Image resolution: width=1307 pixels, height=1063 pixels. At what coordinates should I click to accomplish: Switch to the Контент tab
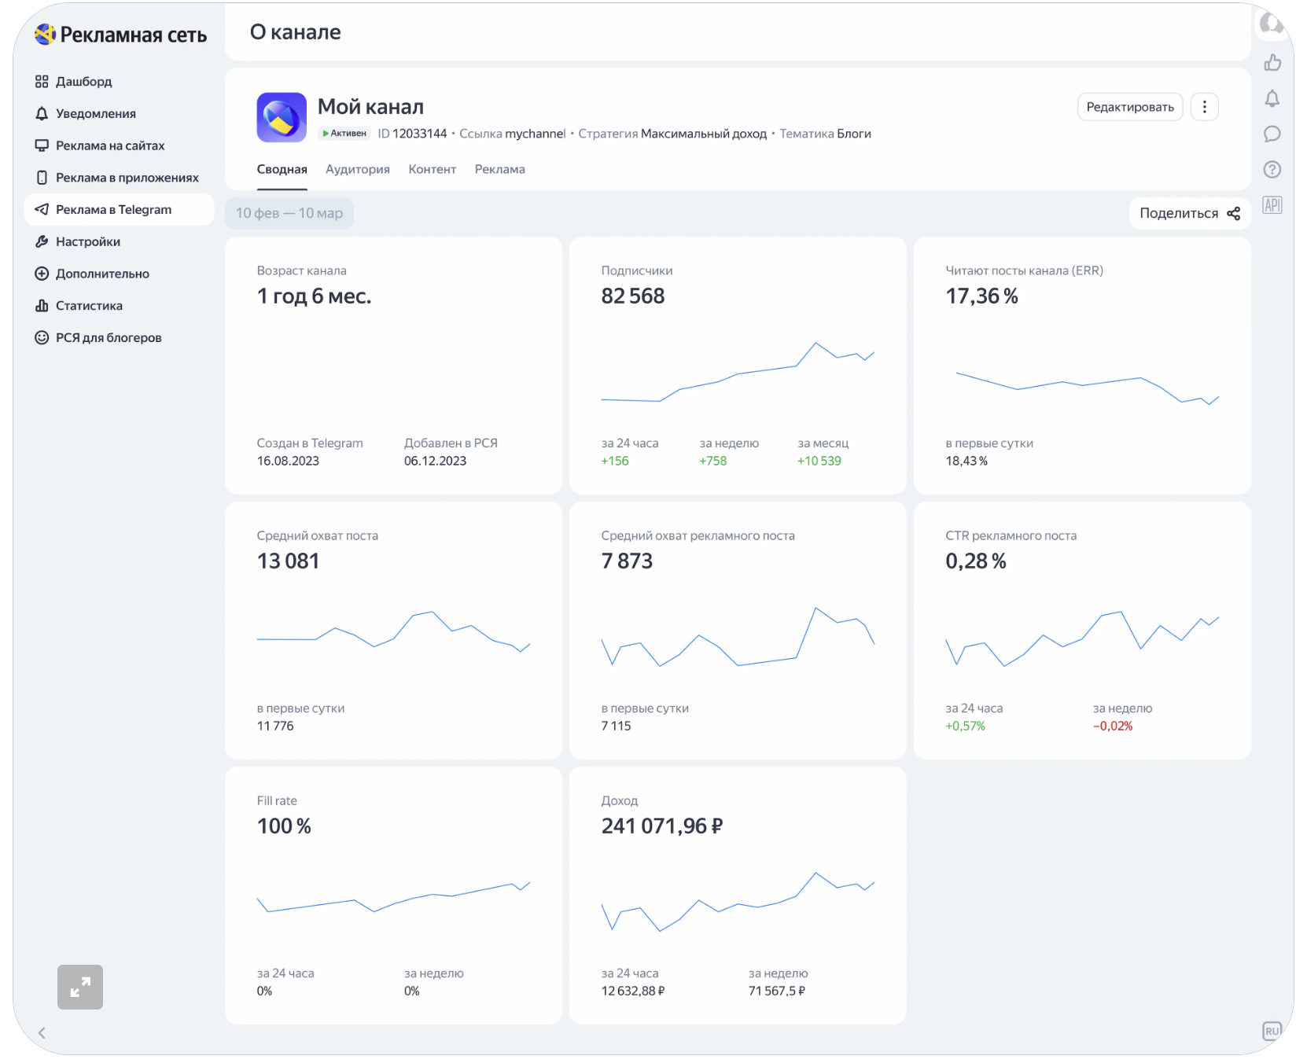pyautogui.click(x=432, y=170)
